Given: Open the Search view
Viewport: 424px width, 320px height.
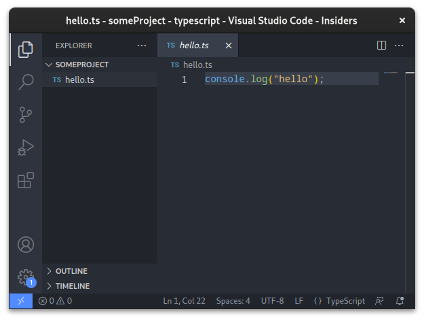Looking at the screenshot, I should (x=26, y=82).
